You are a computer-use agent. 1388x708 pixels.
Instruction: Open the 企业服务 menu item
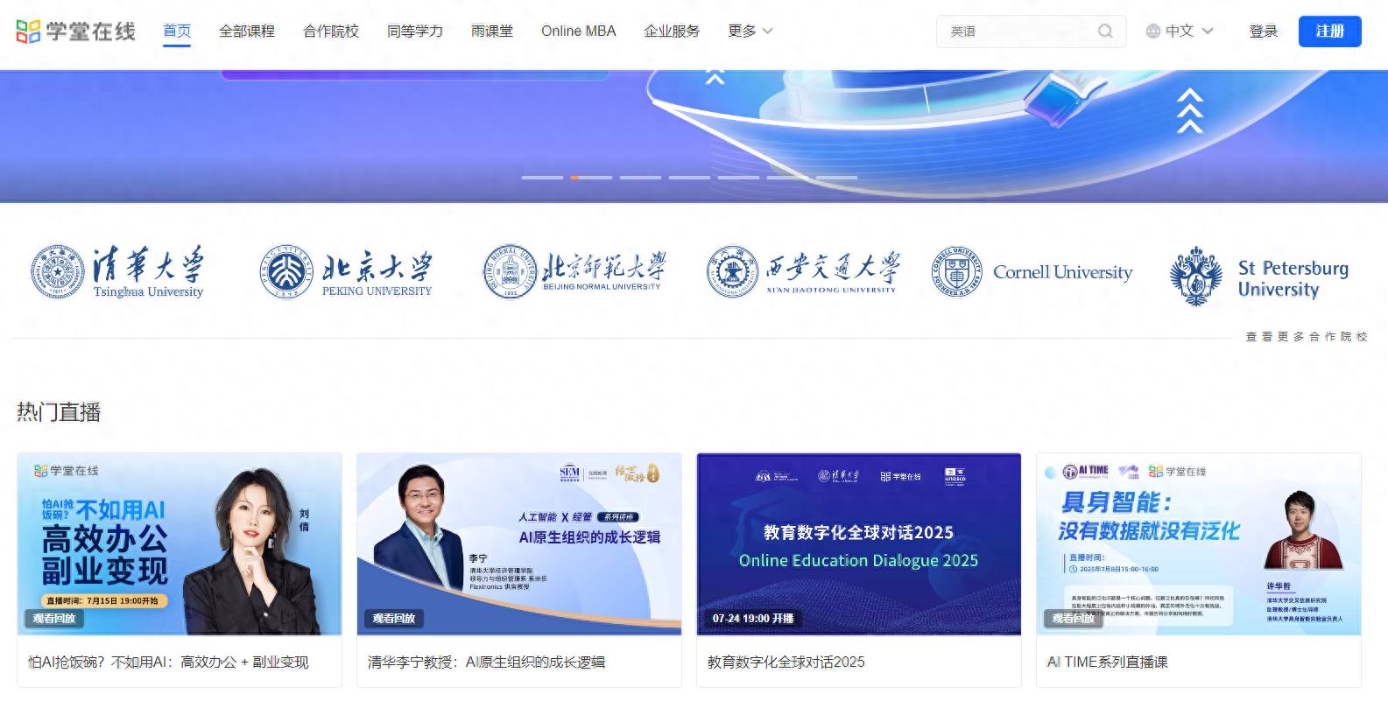(673, 32)
